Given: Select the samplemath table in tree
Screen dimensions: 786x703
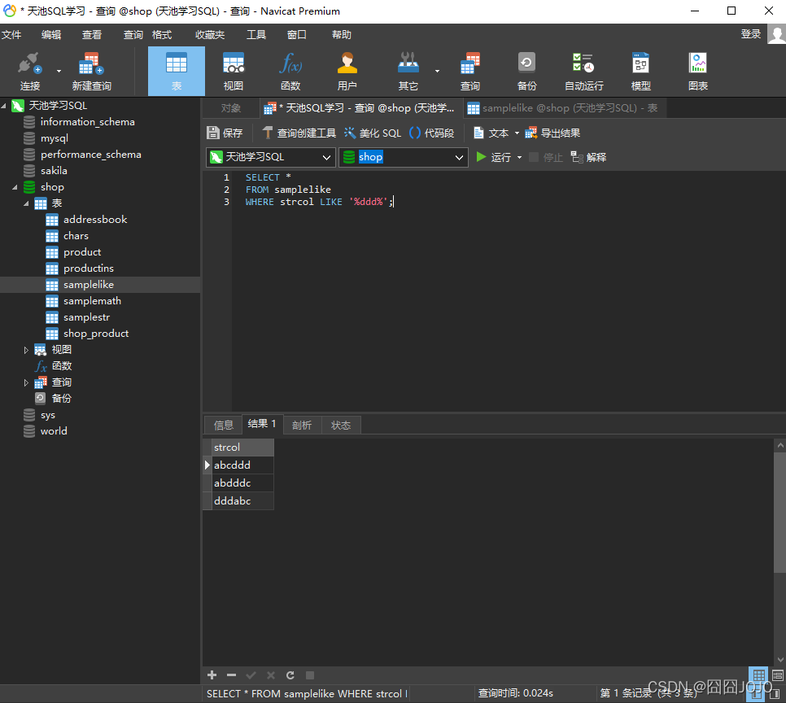Looking at the screenshot, I should click(x=92, y=301).
